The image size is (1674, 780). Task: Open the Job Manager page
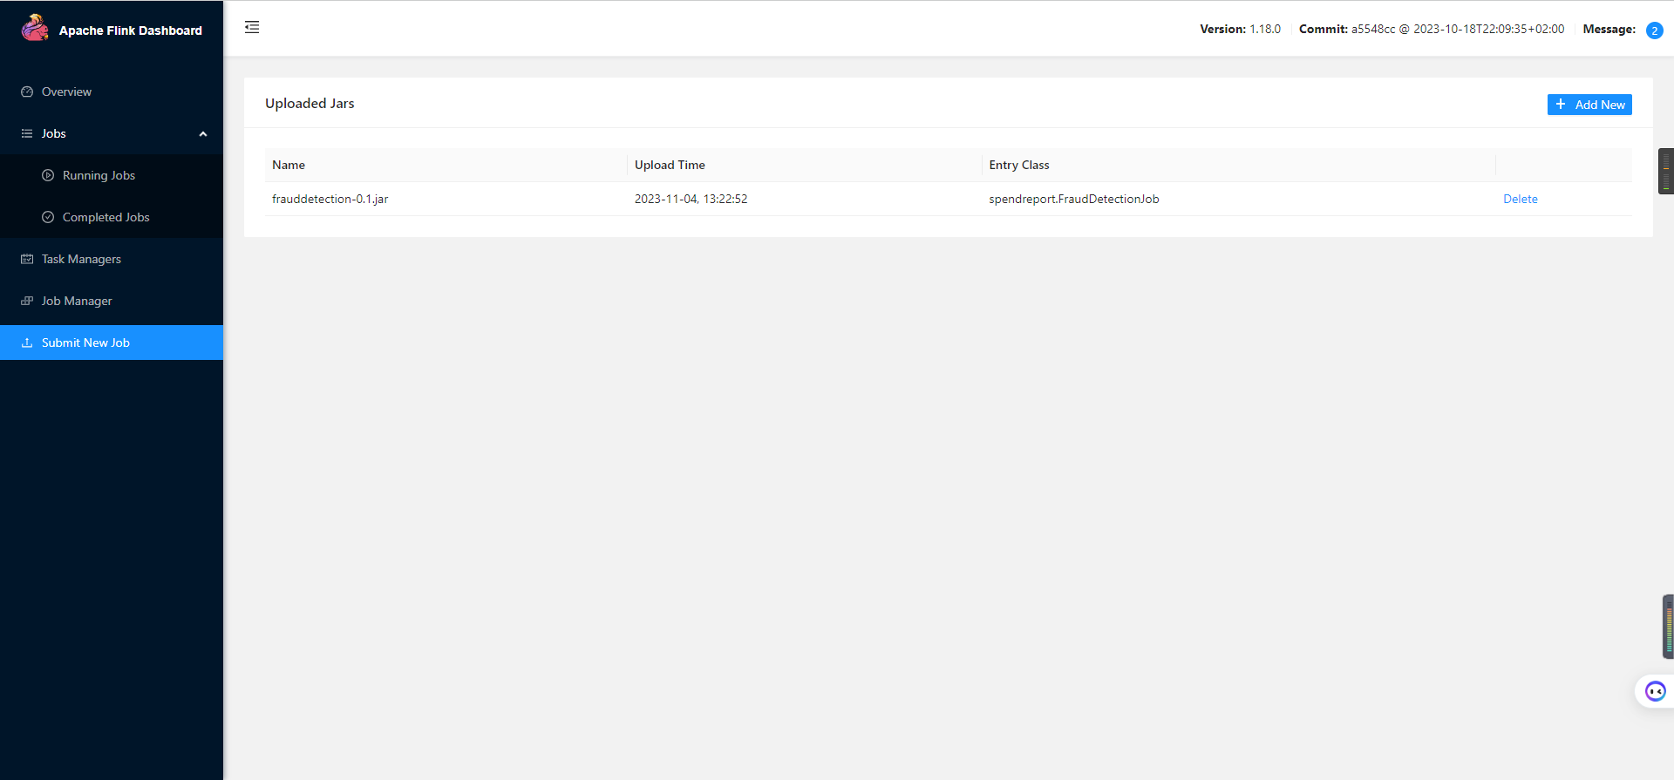coord(112,301)
